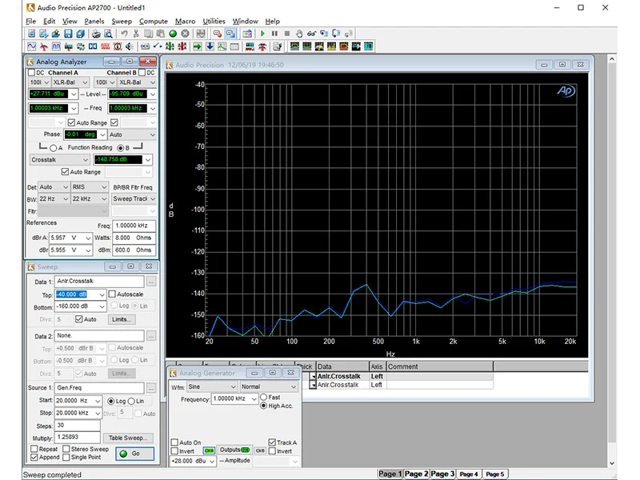This screenshot has width=640, height=480.
Task: Click the Stop sweep square icon
Action: [x=286, y=34]
